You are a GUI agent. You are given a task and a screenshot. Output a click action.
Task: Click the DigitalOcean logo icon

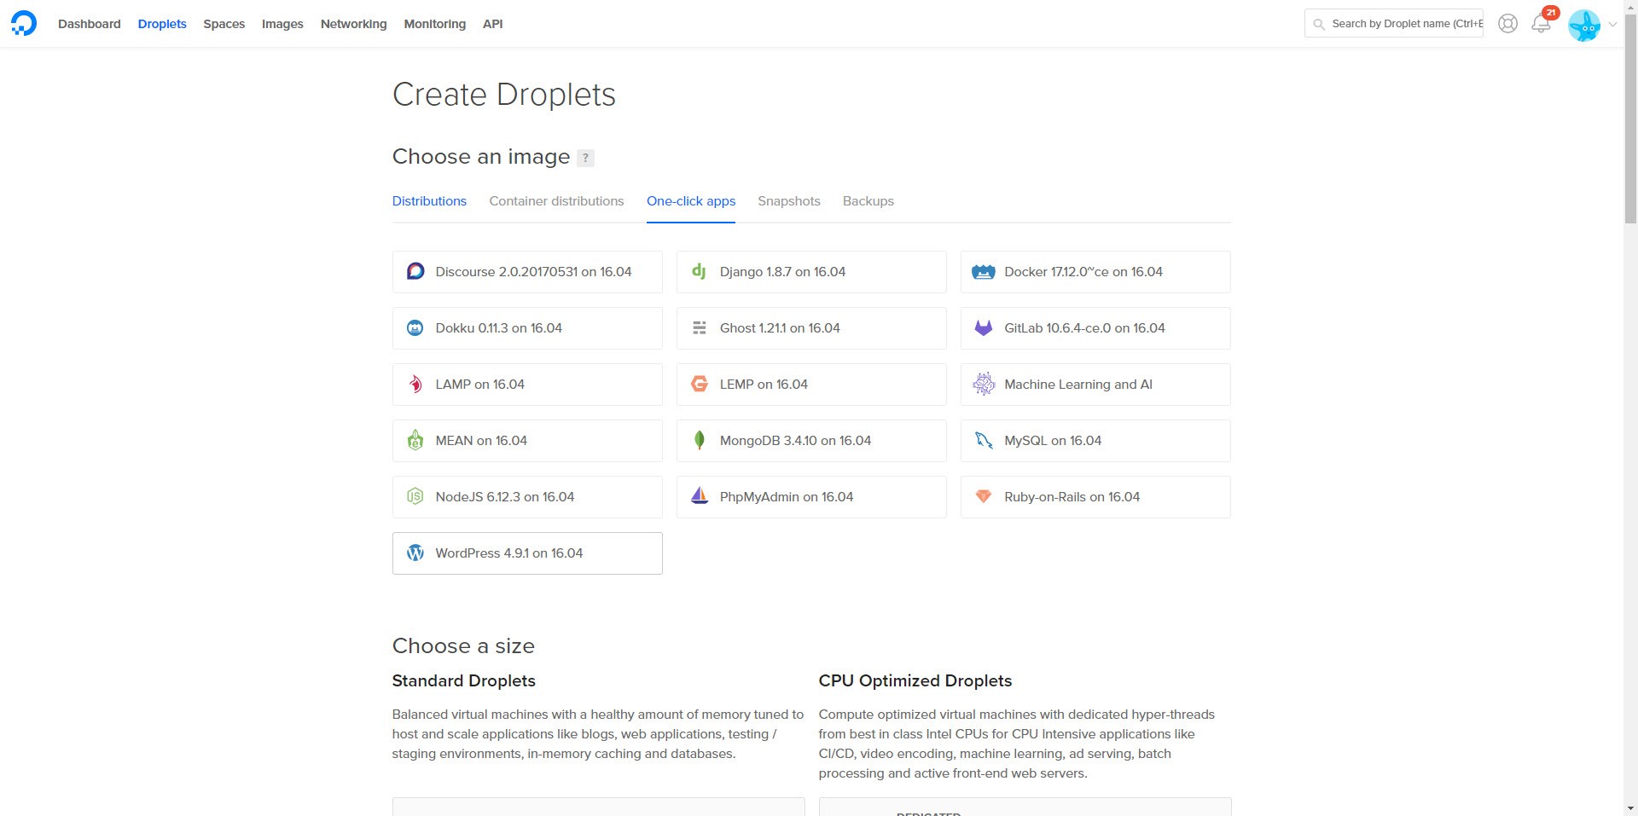point(24,23)
